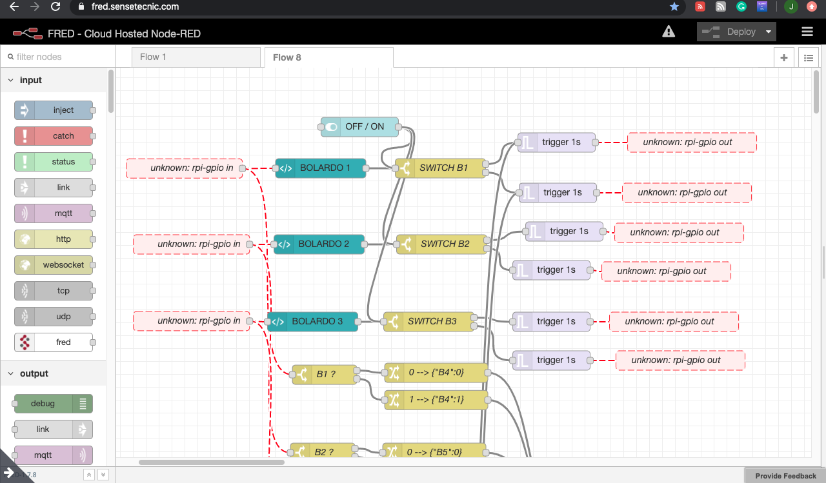826x483 pixels.
Task: Open the hamburger menu in the top right
Action: [807, 31]
